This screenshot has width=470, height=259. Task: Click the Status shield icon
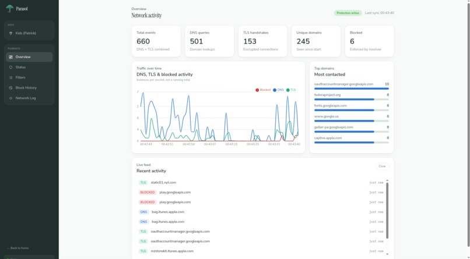pyautogui.click(x=11, y=68)
